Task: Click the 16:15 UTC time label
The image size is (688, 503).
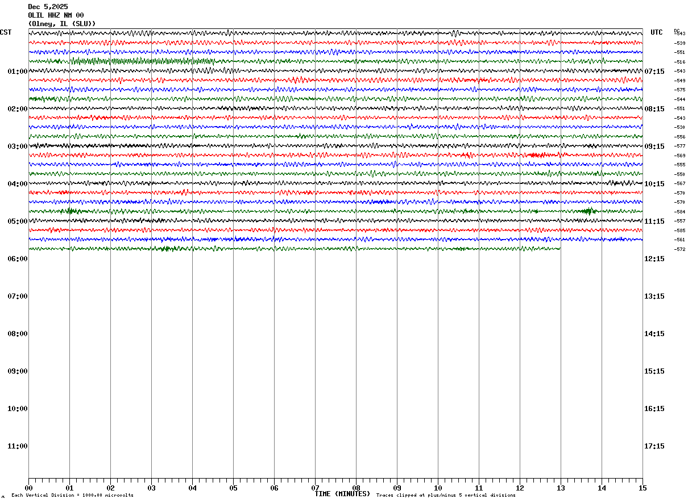Action: (x=655, y=409)
